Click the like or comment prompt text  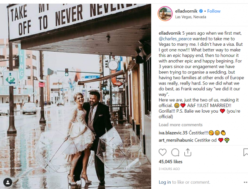[191, 182]
